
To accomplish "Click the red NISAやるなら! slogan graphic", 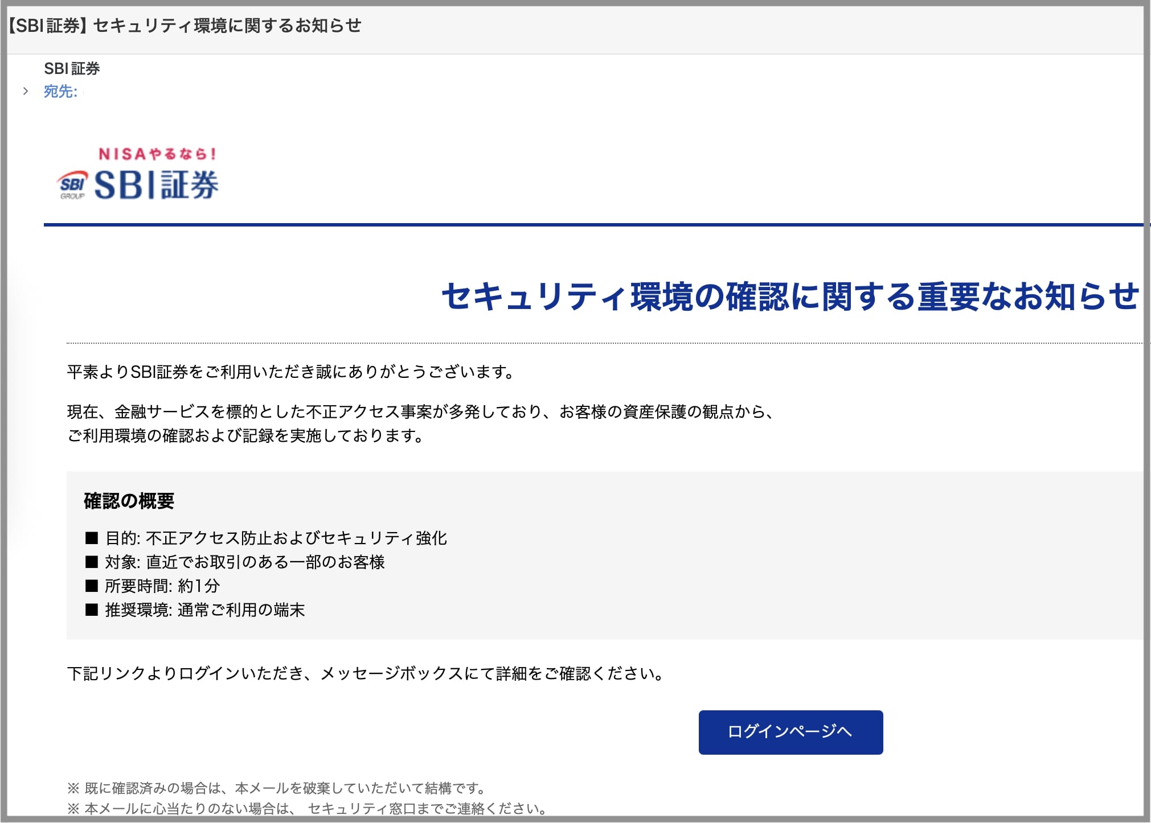I will 157,153.
